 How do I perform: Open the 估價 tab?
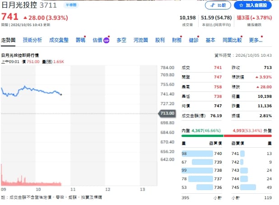point(98,40)
